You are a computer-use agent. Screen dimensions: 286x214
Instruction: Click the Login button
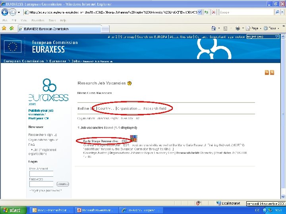63,184
